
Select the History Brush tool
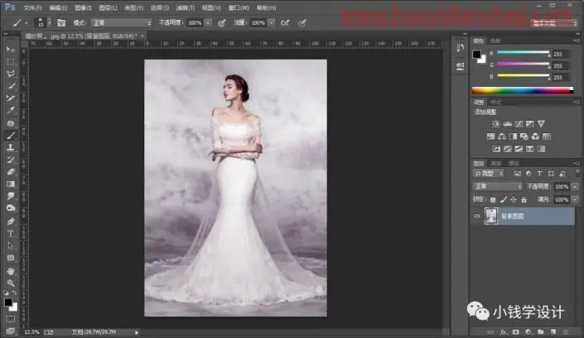pos(11,159)
